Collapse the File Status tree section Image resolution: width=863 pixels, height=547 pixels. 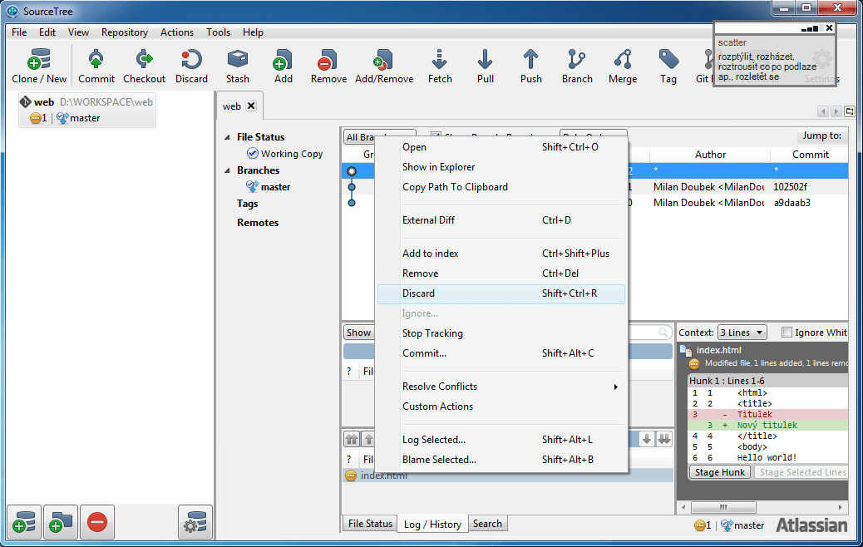click(227, 137)
